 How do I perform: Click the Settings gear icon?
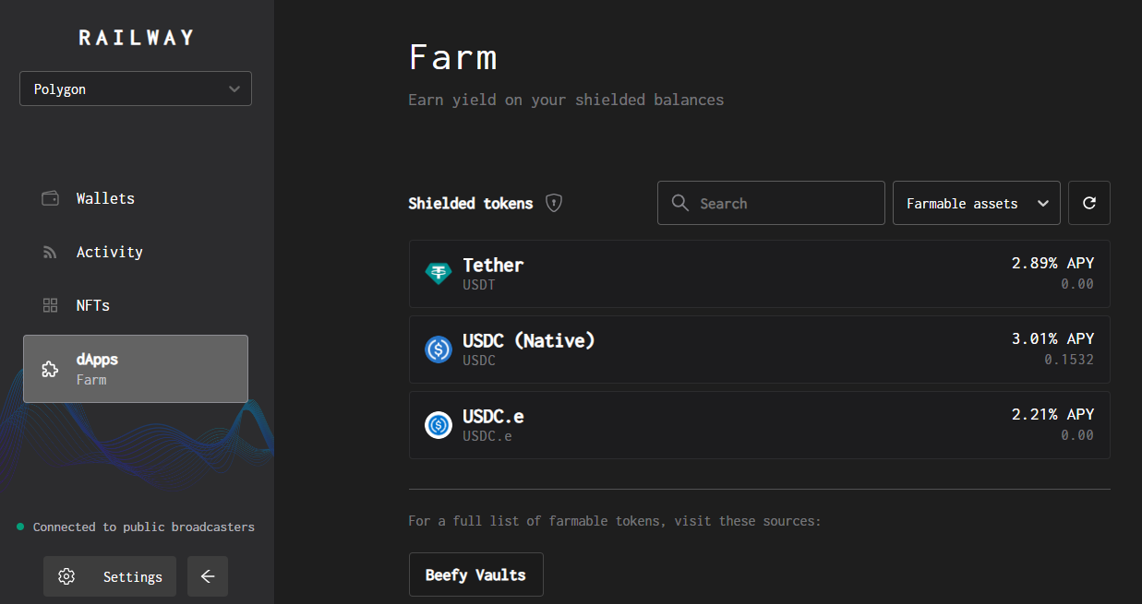[x=66, y=576]
